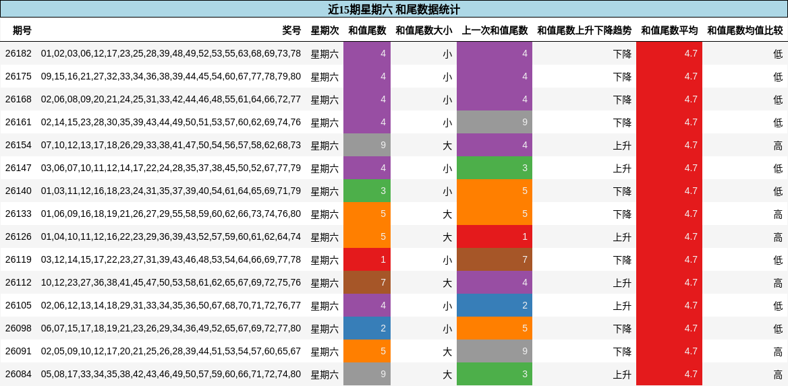Click the 上一次和值尾数 column header
Viewport: 788px width, 386px height.
tap(495, 30)
